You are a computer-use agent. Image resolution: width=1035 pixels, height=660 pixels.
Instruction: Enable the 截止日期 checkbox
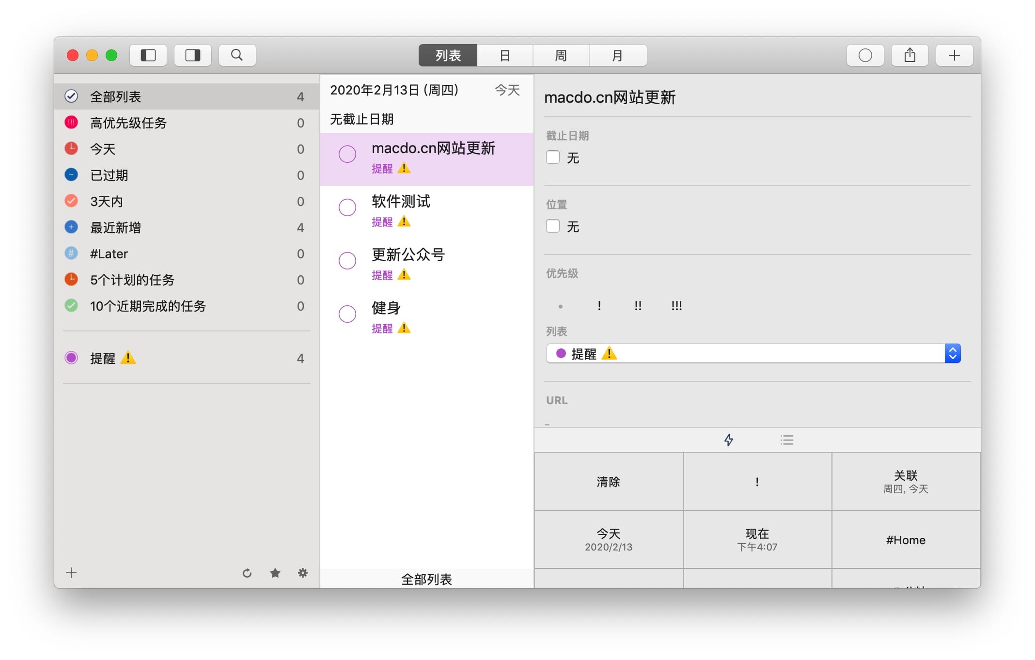click(553, 157)
